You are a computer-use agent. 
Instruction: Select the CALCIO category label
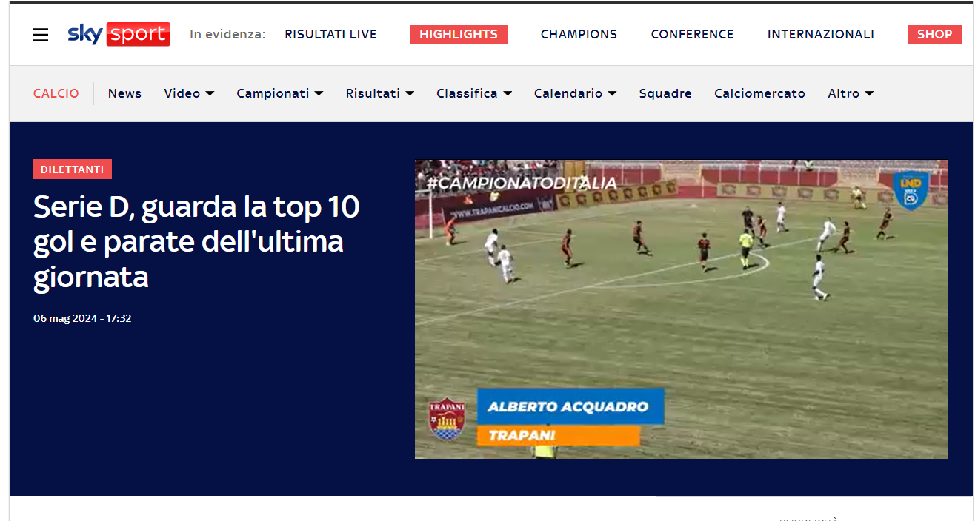56,93
